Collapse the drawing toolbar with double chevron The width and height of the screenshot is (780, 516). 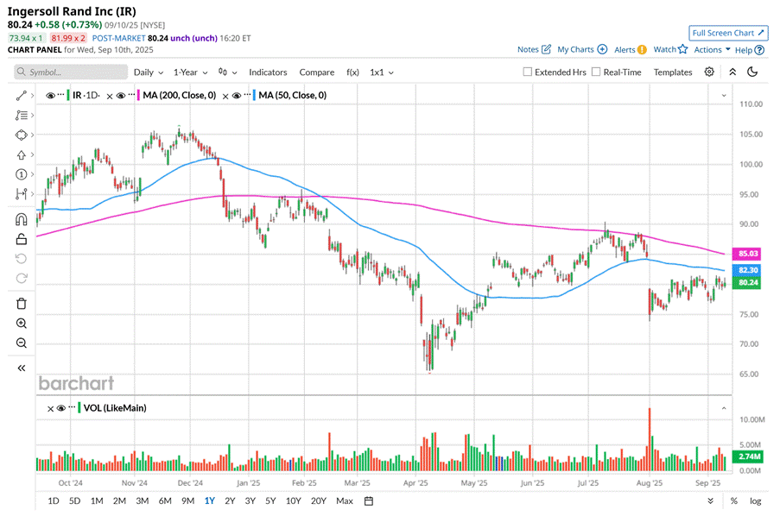point(21,368)
